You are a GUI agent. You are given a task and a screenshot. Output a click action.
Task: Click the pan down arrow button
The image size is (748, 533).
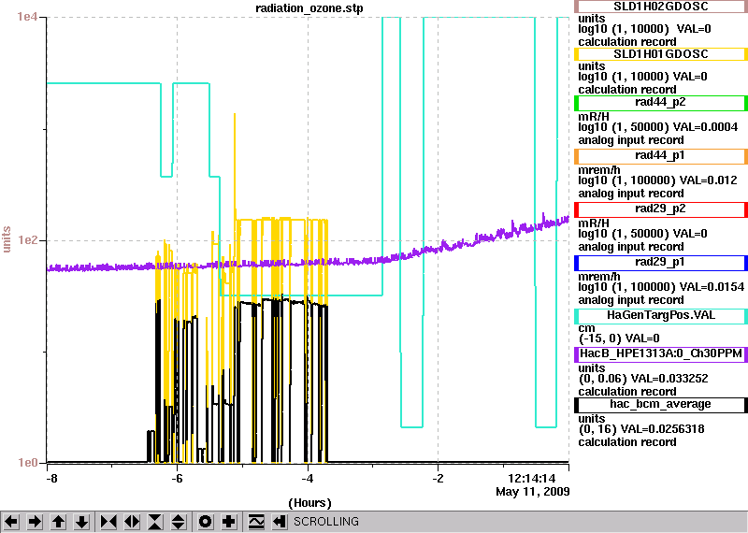(81, 522)
